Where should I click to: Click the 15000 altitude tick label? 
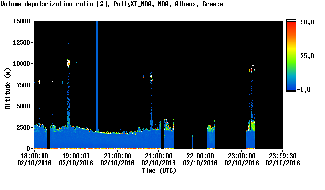[x=22, y=21]
